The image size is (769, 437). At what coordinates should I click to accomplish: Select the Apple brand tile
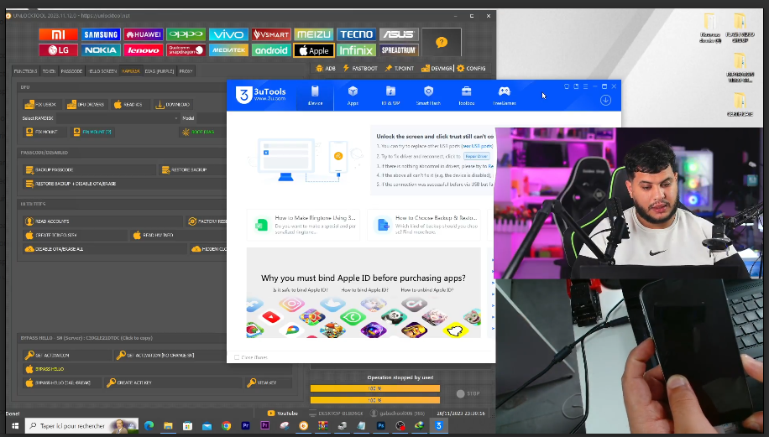click(314, 50)
